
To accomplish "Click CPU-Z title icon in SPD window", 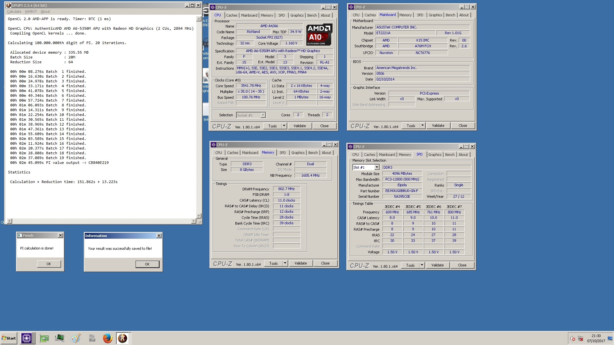I will 350,147.
